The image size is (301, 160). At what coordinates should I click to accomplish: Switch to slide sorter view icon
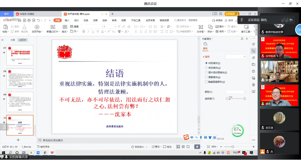pos(183,146)
